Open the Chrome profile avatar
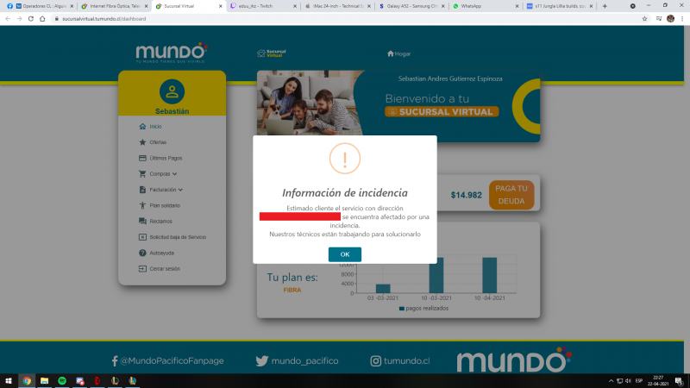The height and width of the screenshot is (388, 690). coord(671,19)
